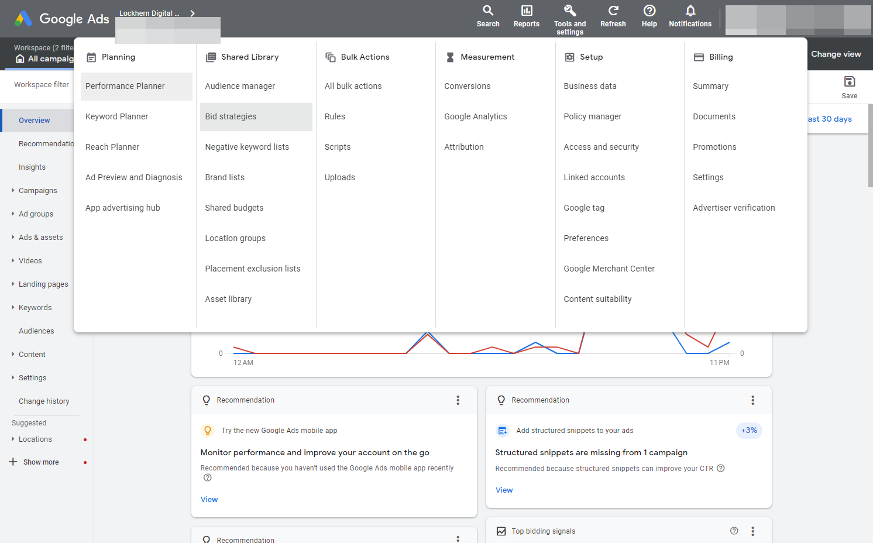Click the structured snippets ad icon
873x543 pixels.
[x=503, y=431]
